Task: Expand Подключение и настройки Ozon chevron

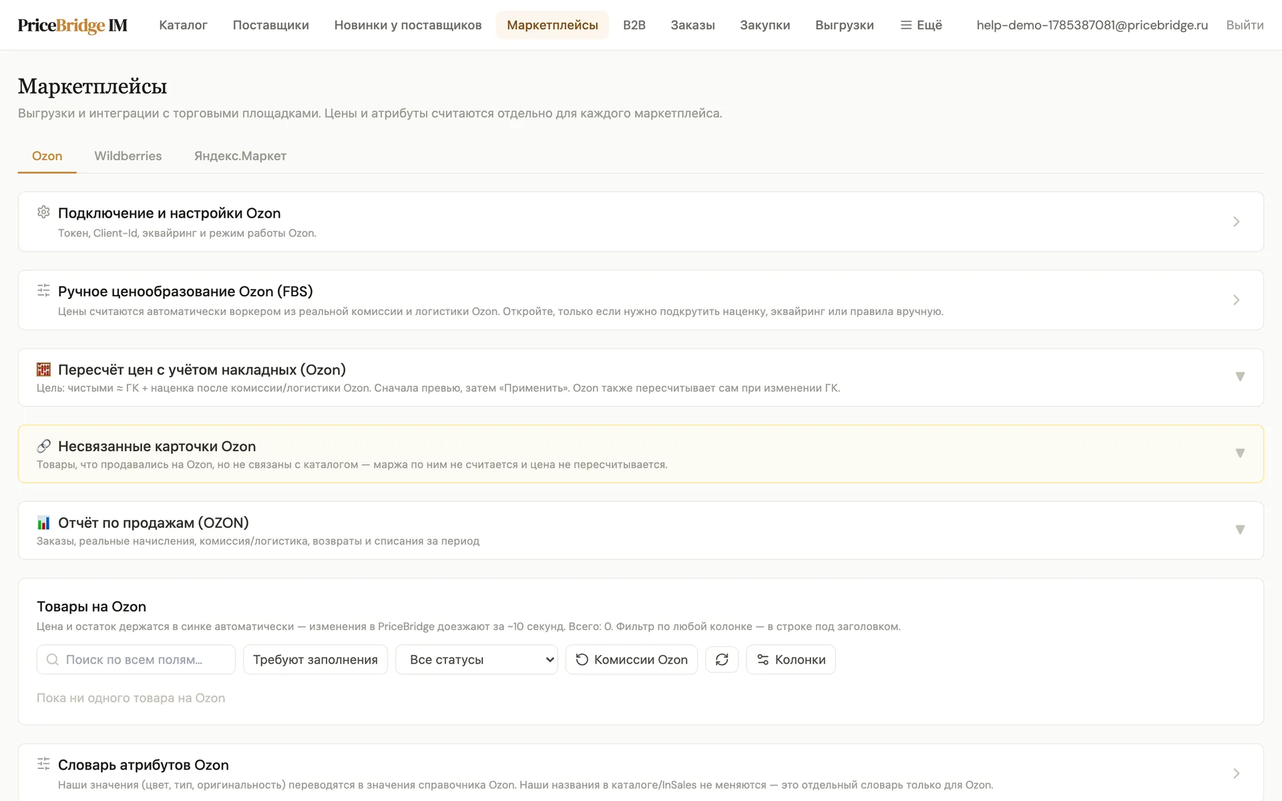Action: click(1236, 222)
